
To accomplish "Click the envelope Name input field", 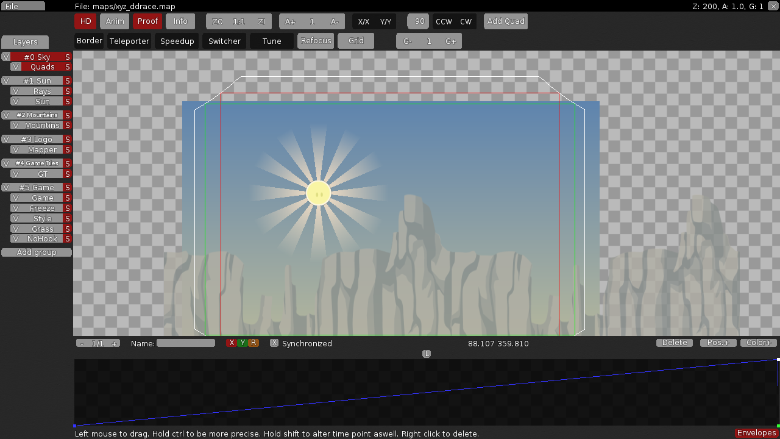I will coord(186,343).
